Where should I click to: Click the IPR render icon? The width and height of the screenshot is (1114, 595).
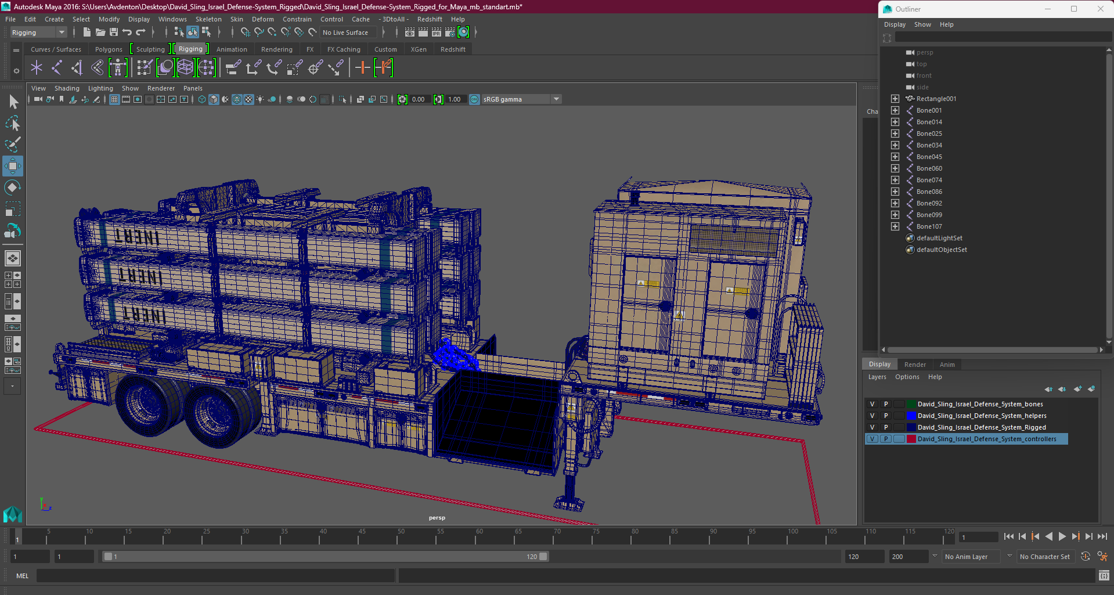point(437,33)
